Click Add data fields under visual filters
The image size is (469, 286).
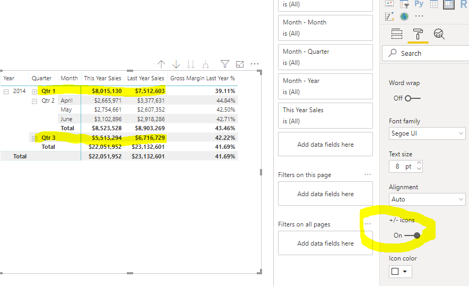pyautogui.click(x=325, y=144)
